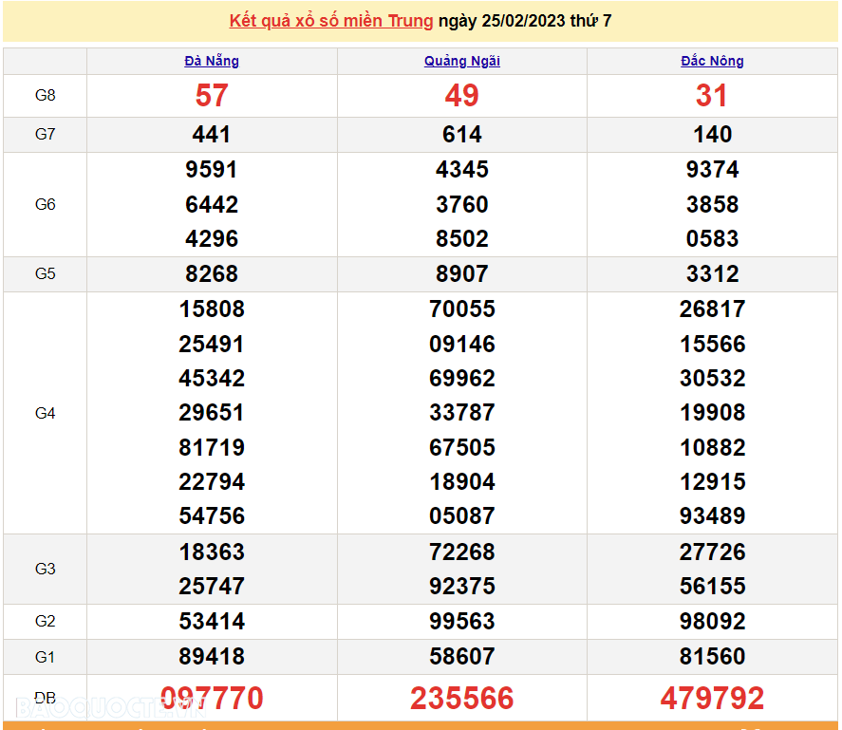Select G1 result 89418 for Đà Nẵng
The image size is (842, 730).
click(x=212, y=656)
